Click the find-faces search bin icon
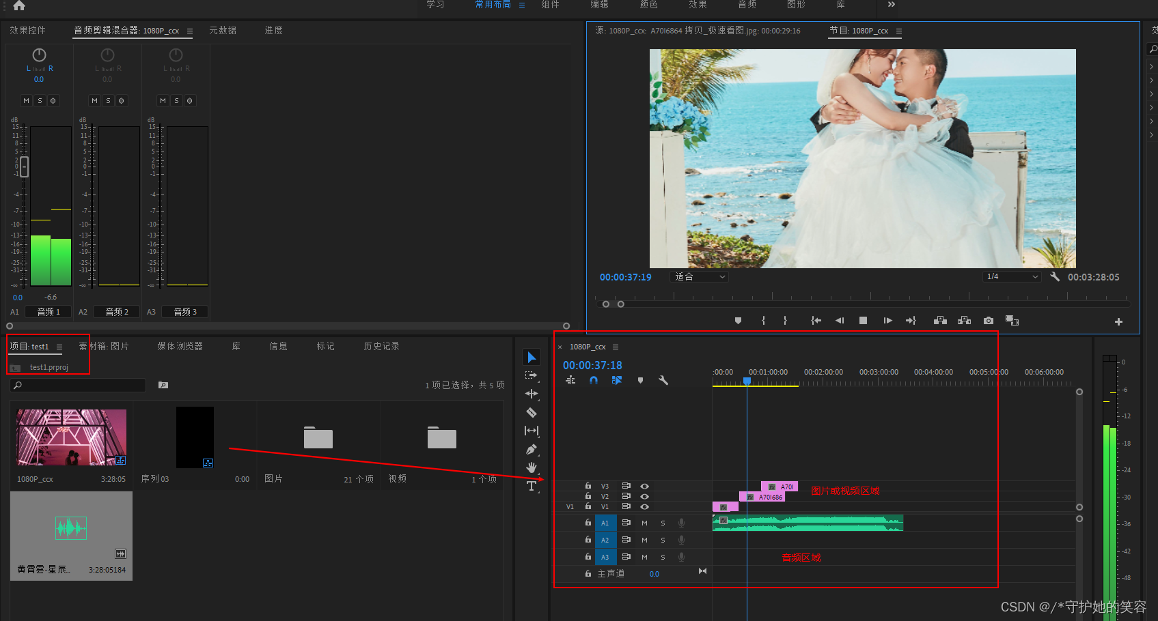The width and height of the screenshot is (1158, 621). click(x=163, y=385)
